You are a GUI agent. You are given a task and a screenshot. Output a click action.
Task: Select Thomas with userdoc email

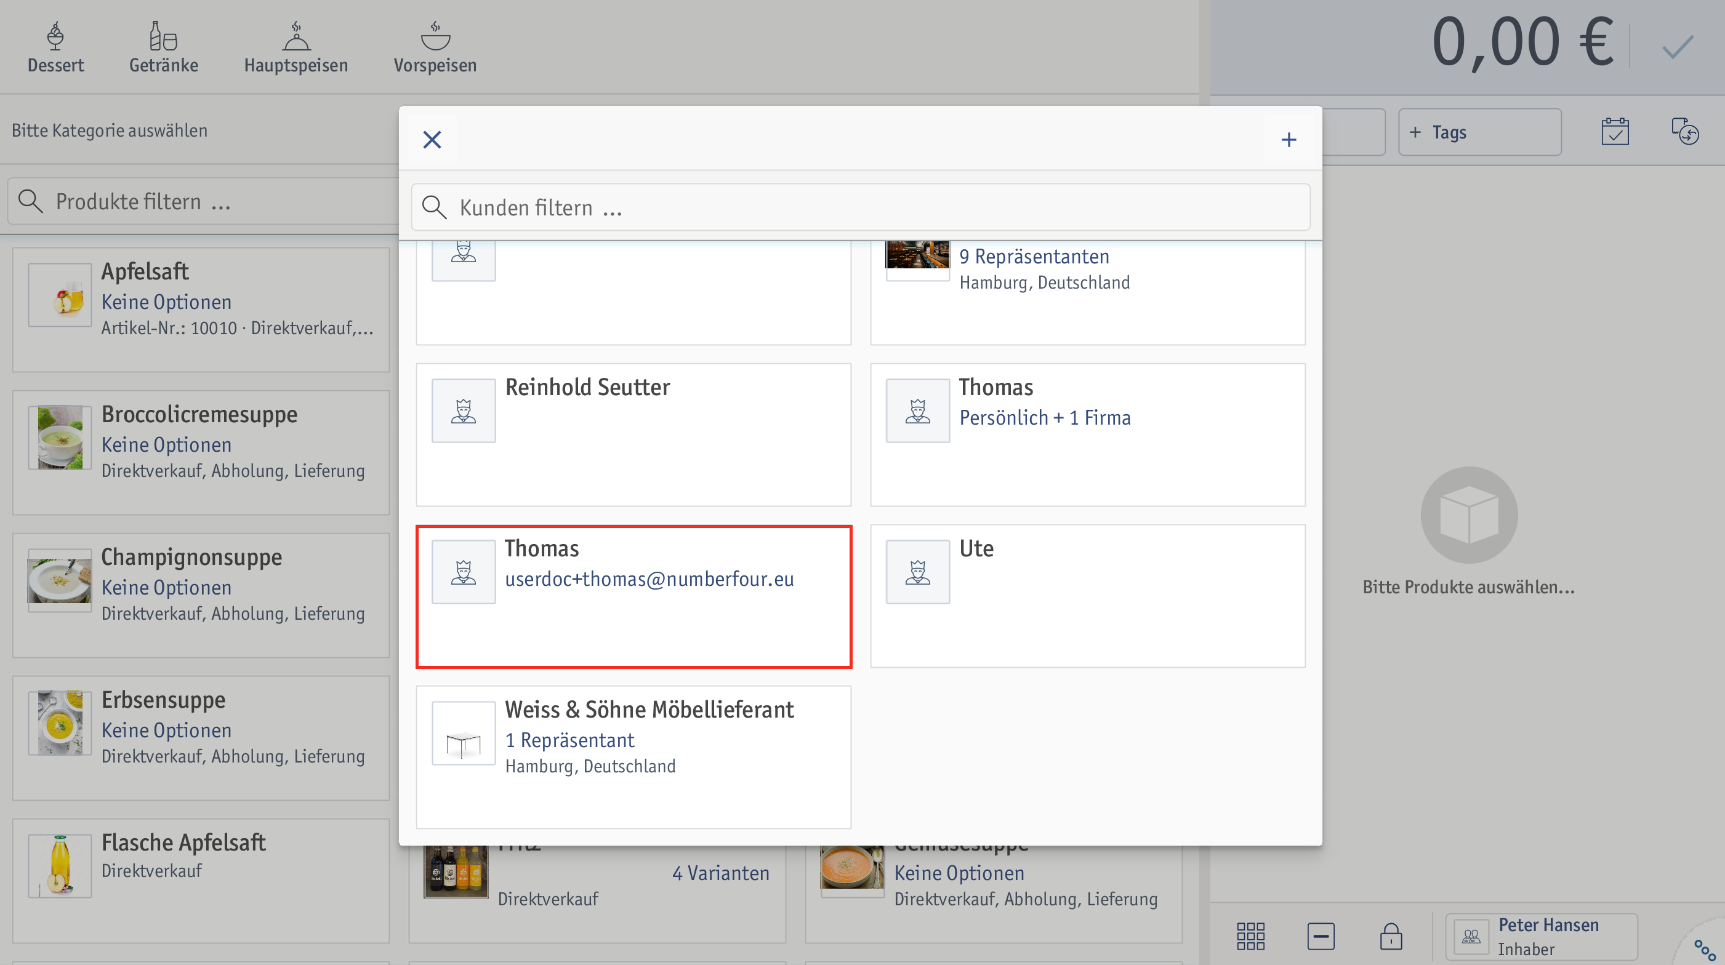(x=633, y=596)
